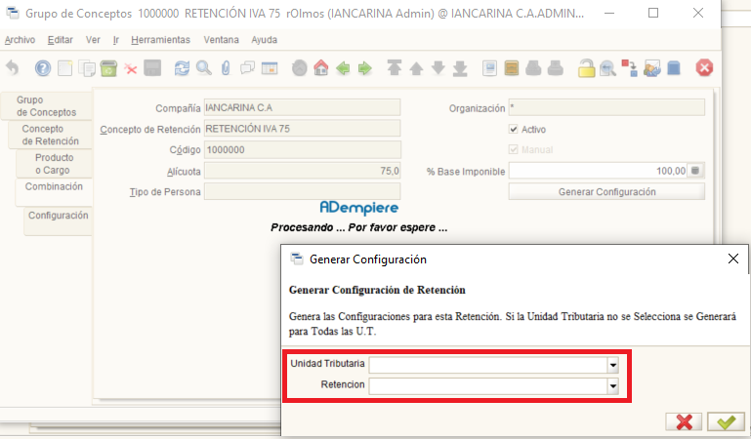Open the Ver menu
Image resolution: width=751 pixels, height=439 pixels.
point(93,40)
